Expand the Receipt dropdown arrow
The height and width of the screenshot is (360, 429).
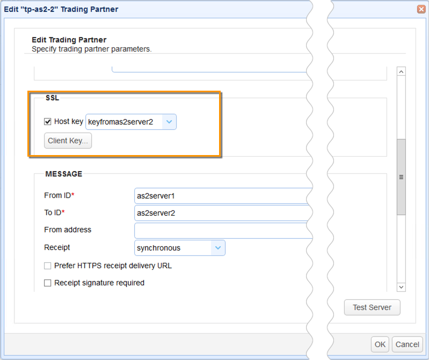pos(218,248)
